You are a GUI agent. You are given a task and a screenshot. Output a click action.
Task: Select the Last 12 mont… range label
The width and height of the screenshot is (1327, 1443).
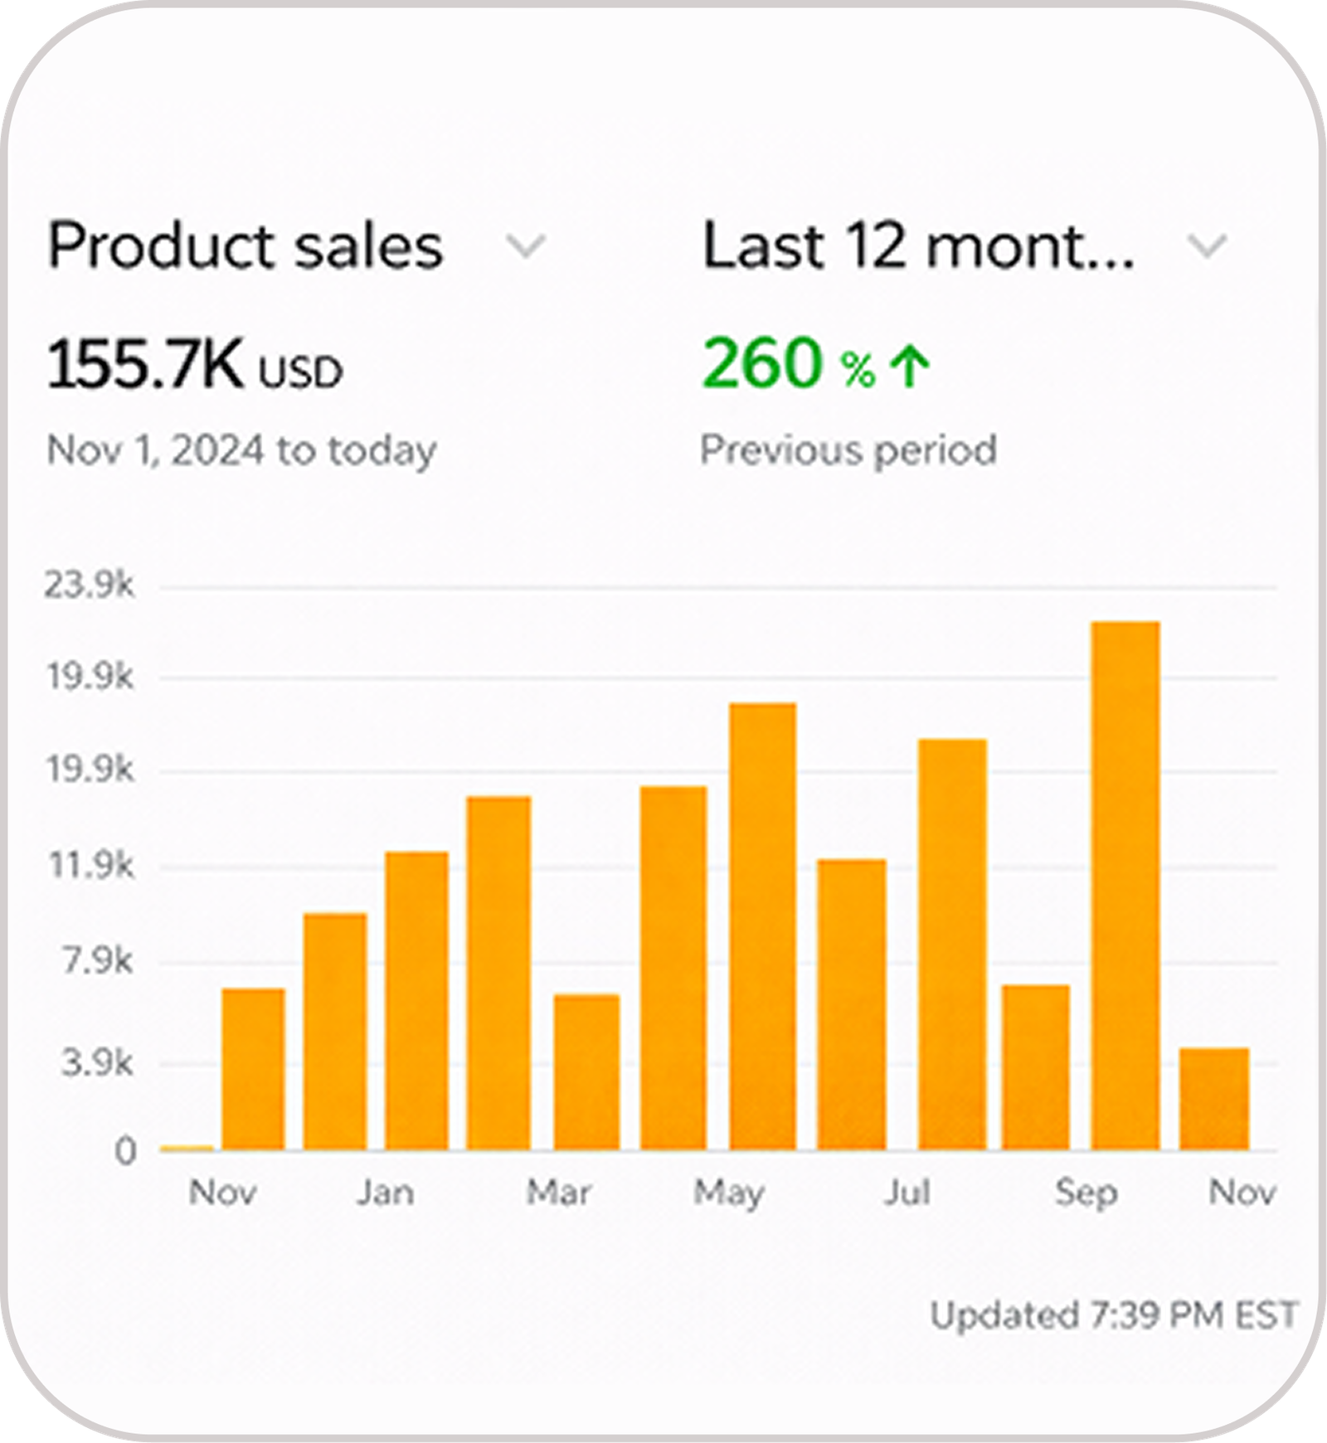tap(918, 246)
